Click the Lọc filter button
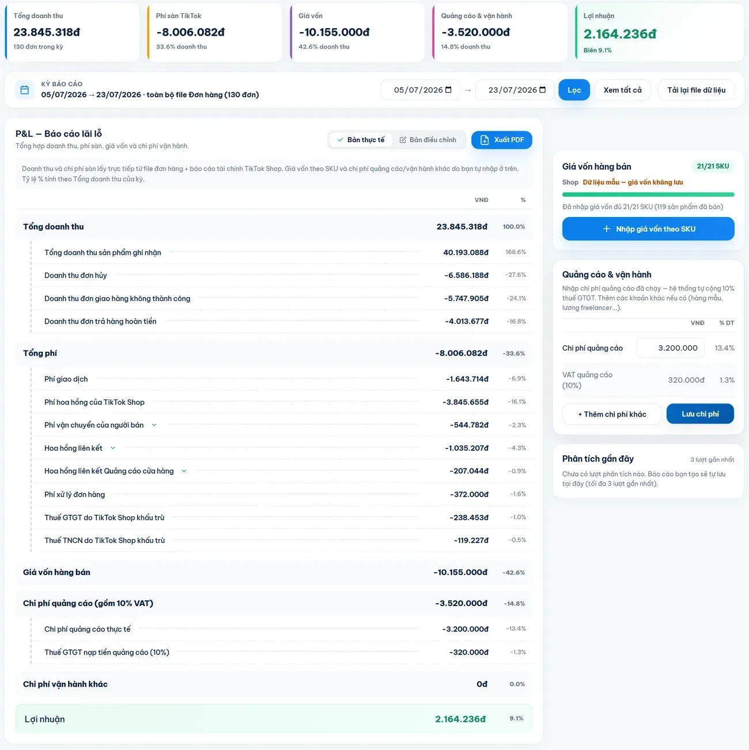The height and width of the screenshot is (750, 749). tap(574, 90)
